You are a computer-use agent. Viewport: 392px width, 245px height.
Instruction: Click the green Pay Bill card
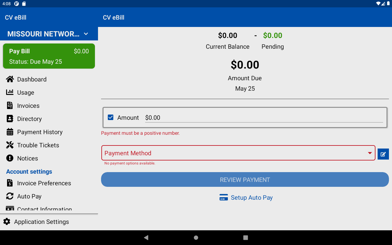pyautogui.click(x=49, y=56)
